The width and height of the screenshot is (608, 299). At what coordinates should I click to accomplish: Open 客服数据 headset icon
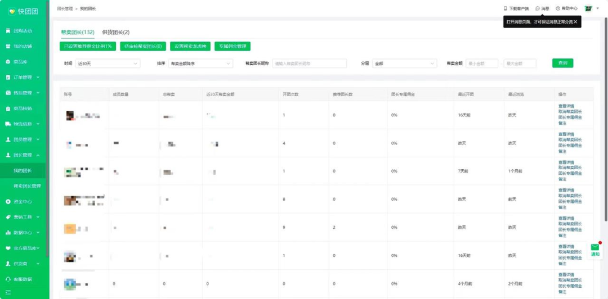8,279
